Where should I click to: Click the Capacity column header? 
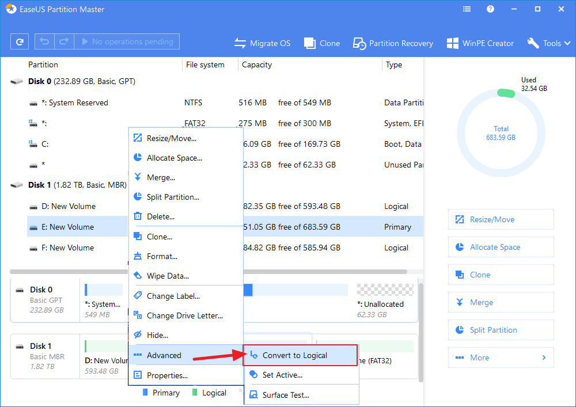point(257,64)
